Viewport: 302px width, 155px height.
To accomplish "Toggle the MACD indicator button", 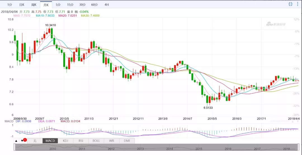I will 50,141.
